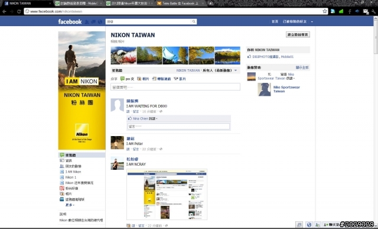Screen dimensions: 378x229
Task: Click the profile name link in Facebook header
Action: 295,22
